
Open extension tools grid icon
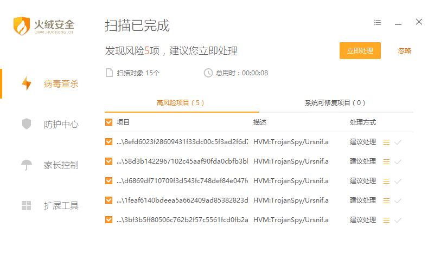26,205
